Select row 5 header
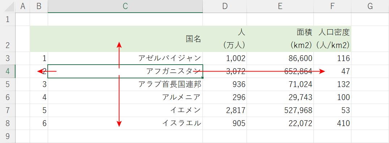This screenshot has height=143, width=389. [8, 84]
